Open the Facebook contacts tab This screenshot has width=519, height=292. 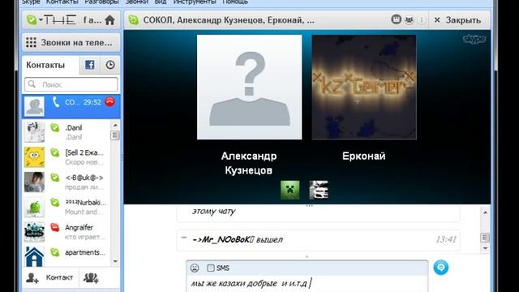(x=90, y=65)
